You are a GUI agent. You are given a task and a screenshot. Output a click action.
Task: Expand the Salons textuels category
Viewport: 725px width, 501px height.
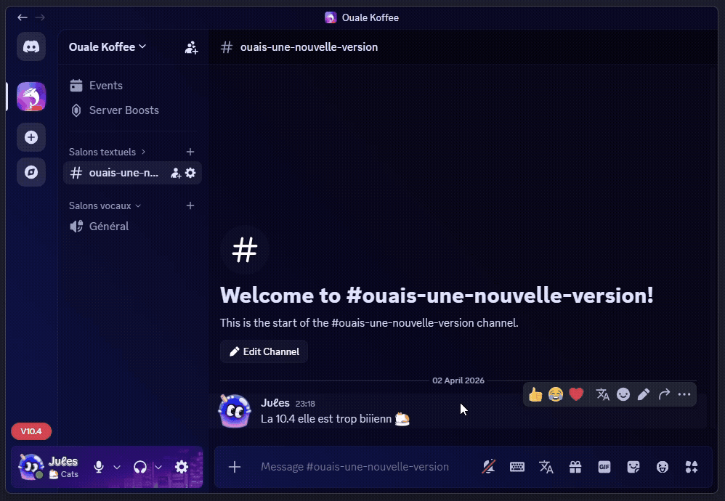tap(107, 152)
